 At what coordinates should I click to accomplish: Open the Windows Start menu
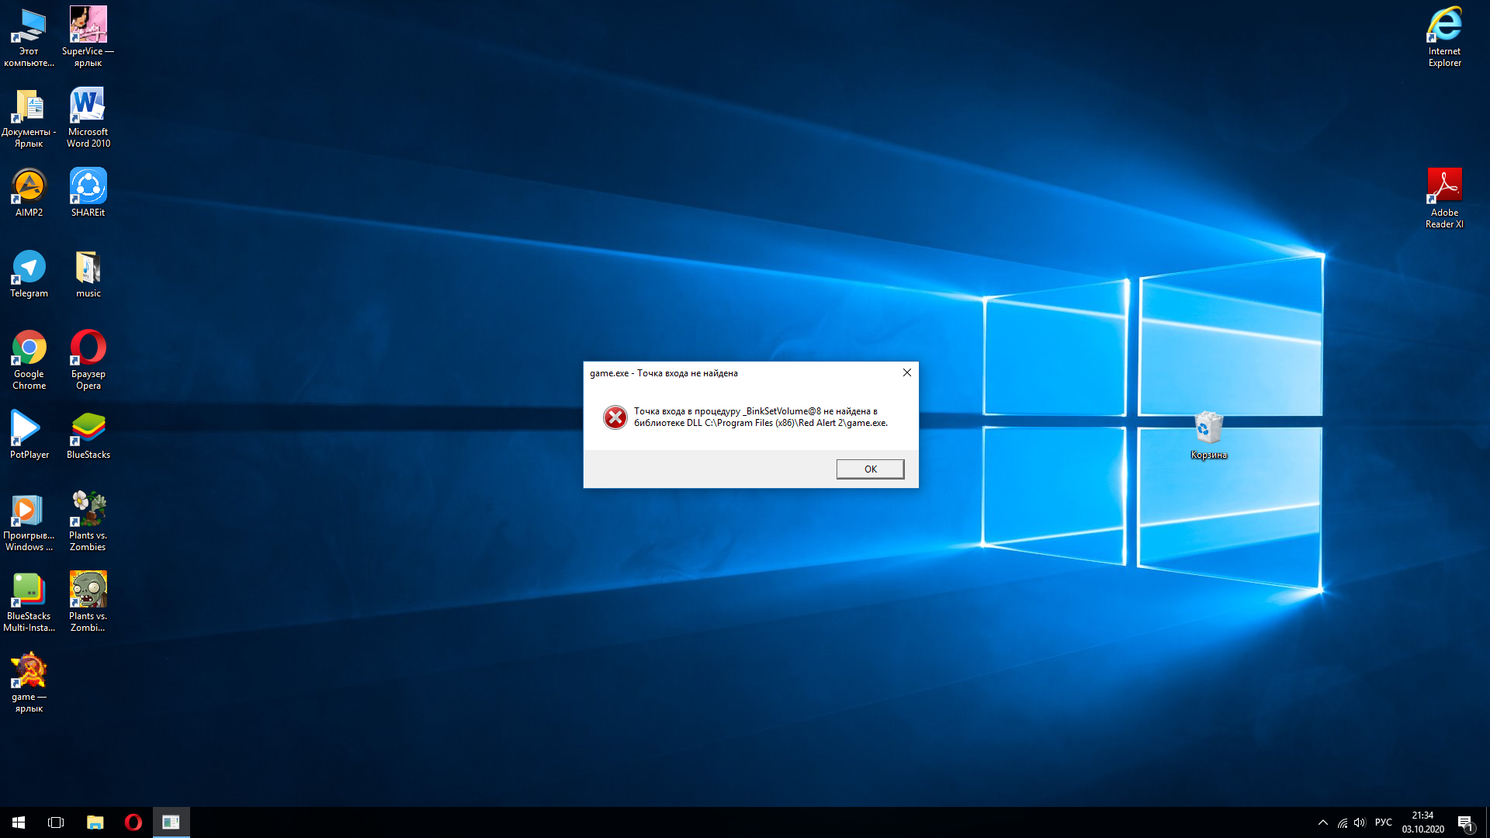[x=19, y=822]
